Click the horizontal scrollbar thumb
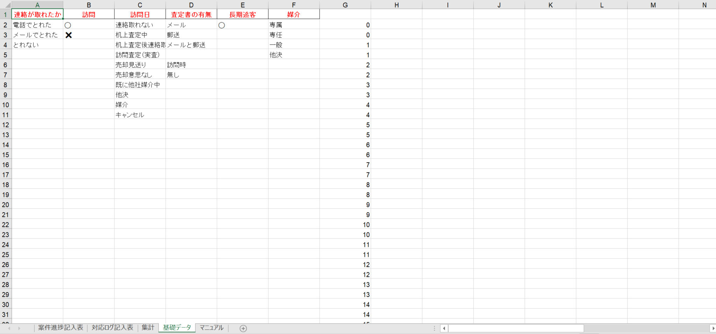716x334 pixels. point(516,328)
